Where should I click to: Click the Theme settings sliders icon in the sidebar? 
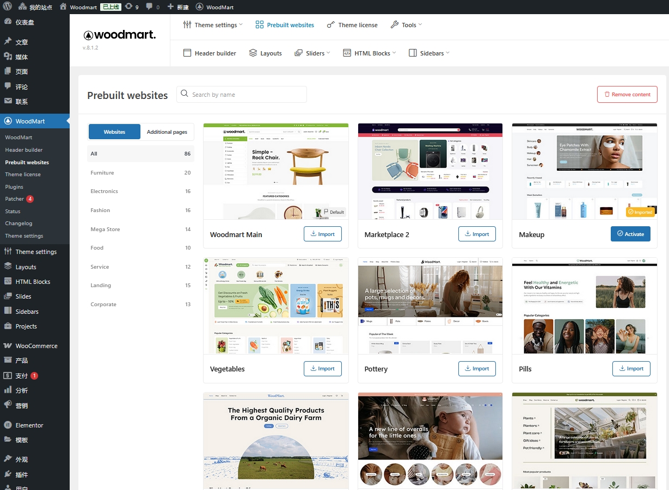point(8,252)
